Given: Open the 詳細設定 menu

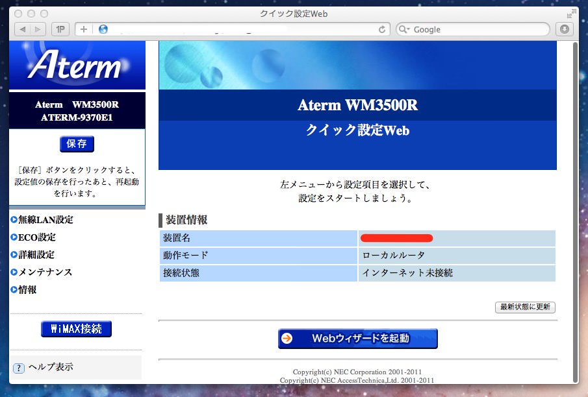Looking at the screenshot, I should click(36, 255).
